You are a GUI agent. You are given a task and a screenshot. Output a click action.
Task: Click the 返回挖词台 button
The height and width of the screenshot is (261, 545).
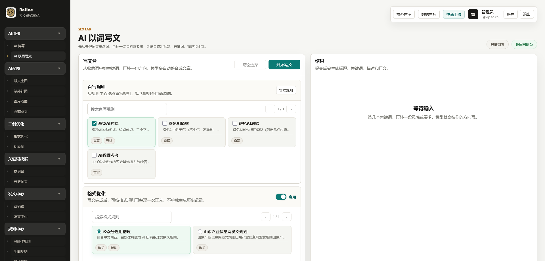[x=524, y=44]
